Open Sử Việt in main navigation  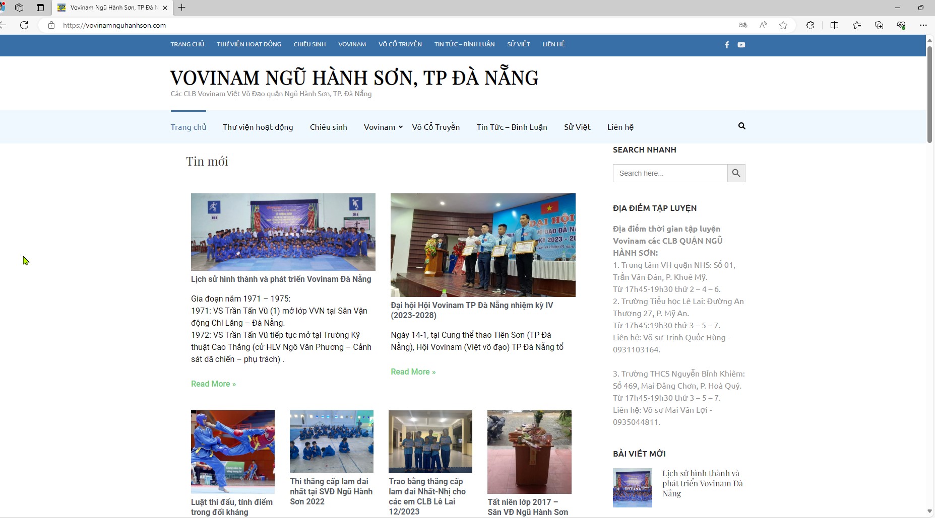coord(577,127)
